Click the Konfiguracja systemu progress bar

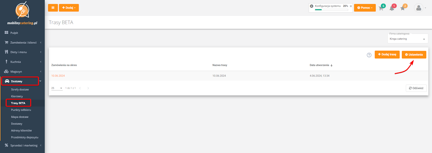click(x=331, y=10)
